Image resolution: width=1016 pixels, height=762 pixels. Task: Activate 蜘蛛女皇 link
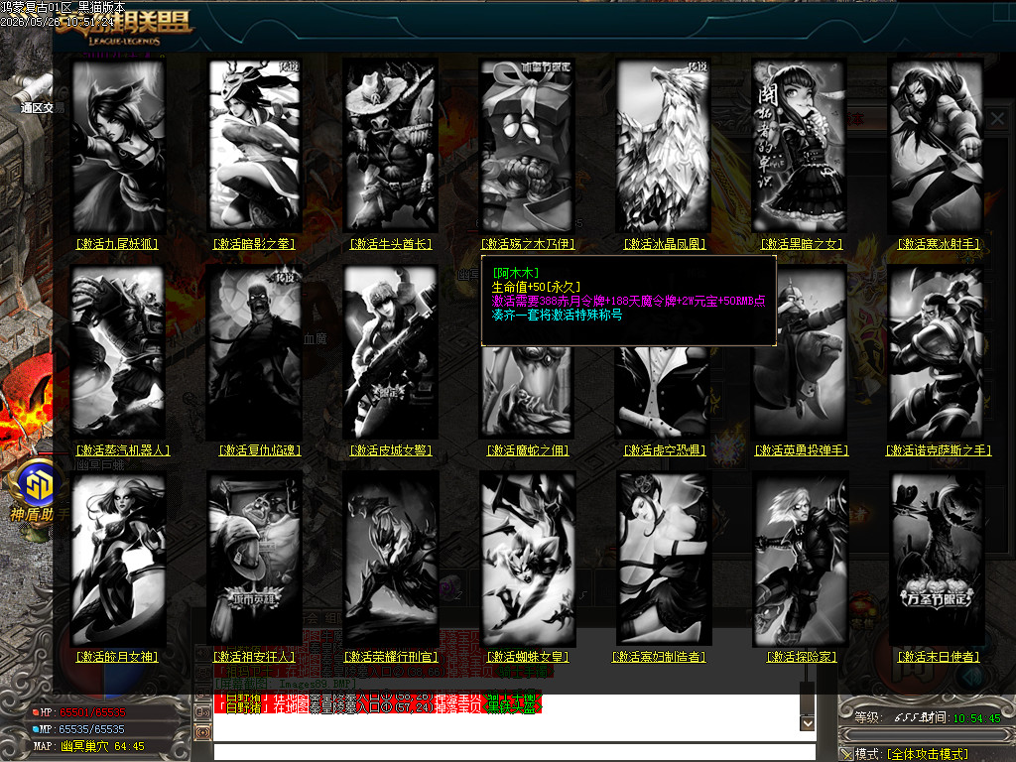528,657
